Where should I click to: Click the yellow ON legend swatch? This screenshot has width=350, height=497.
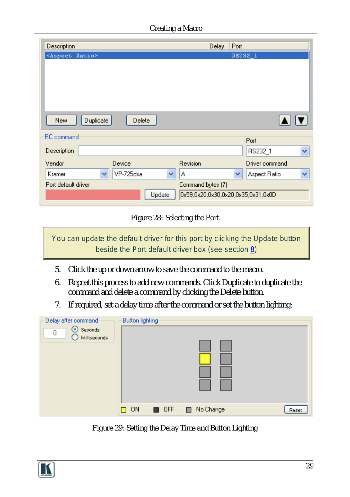click(123, 410)
